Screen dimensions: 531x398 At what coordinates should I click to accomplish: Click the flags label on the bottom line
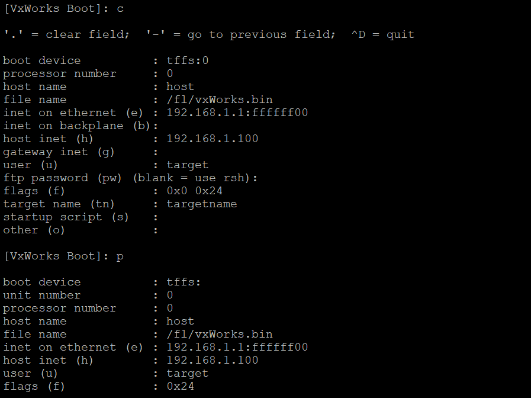tap(34, 386)
